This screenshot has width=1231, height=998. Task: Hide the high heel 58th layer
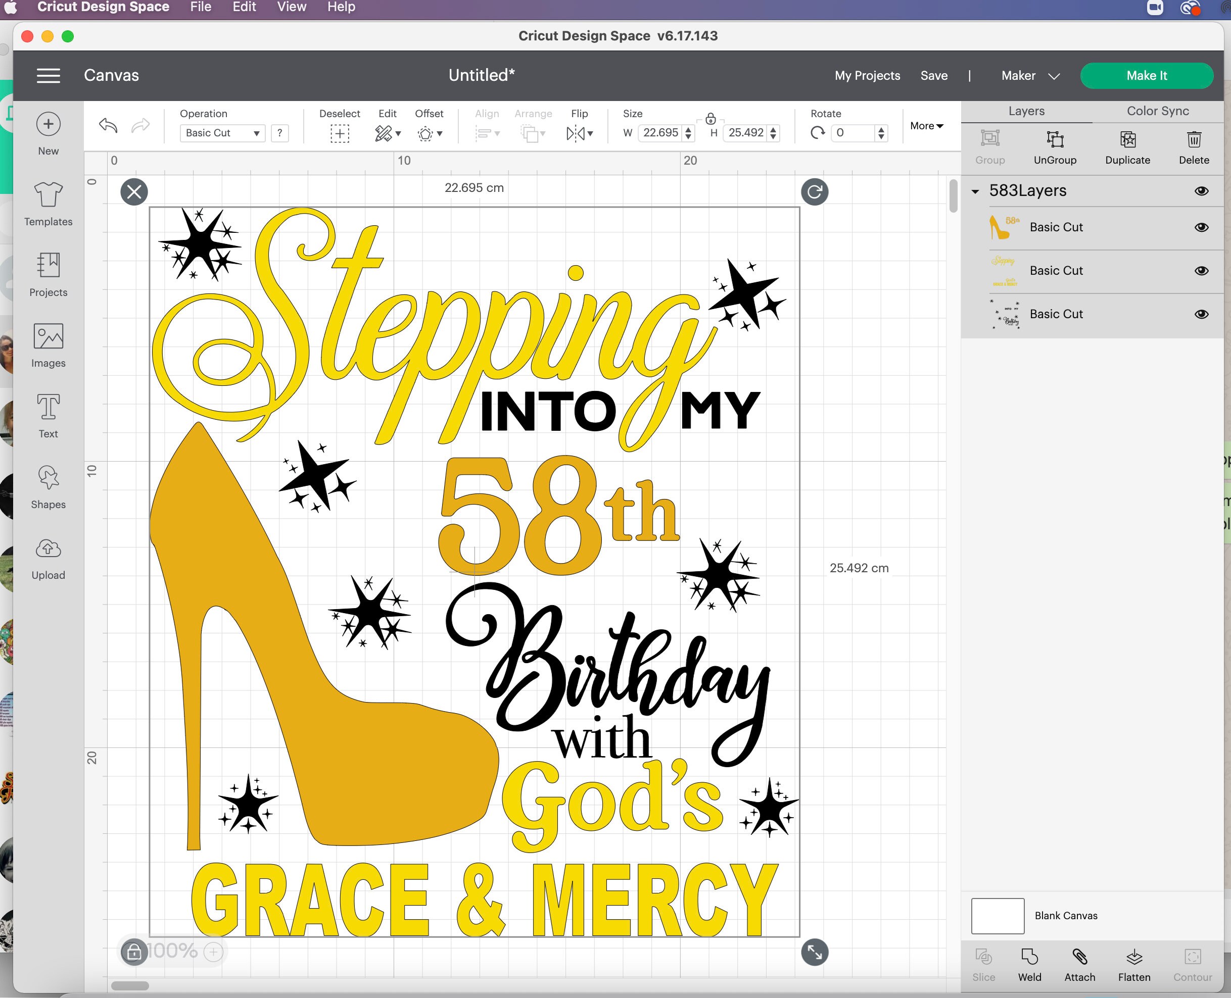(x=1201, y=227)
